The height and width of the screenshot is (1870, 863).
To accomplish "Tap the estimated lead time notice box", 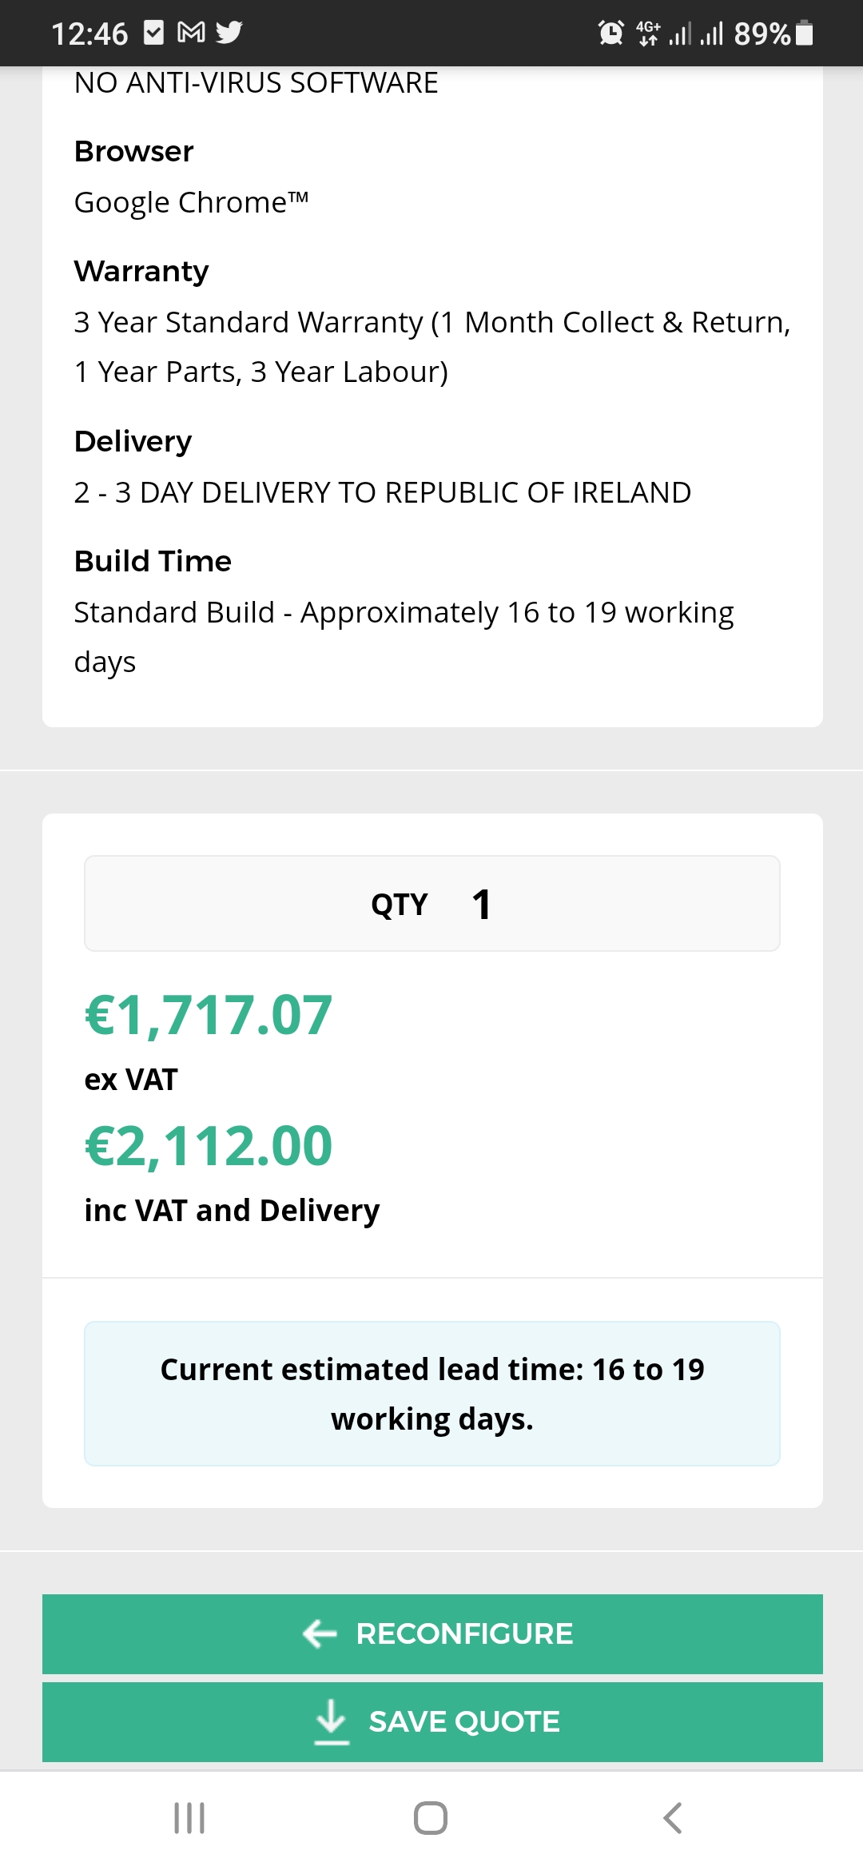I will [432, 1394].
